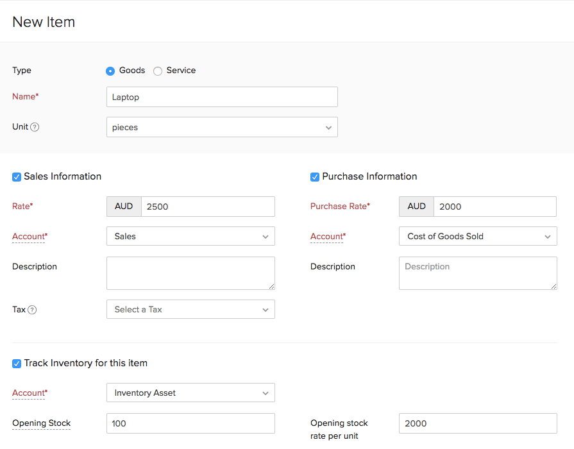Select the Goods radio button
The image size is (574, 449).
click(x=110, y=71)
